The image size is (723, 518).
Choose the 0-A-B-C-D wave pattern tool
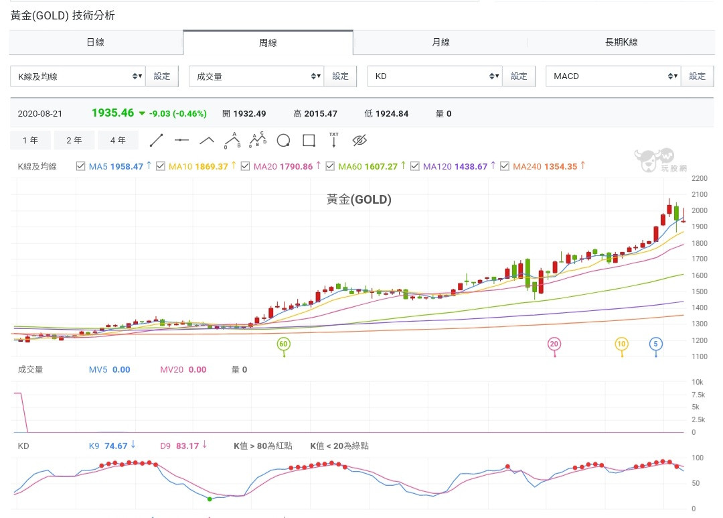point(258,139)
